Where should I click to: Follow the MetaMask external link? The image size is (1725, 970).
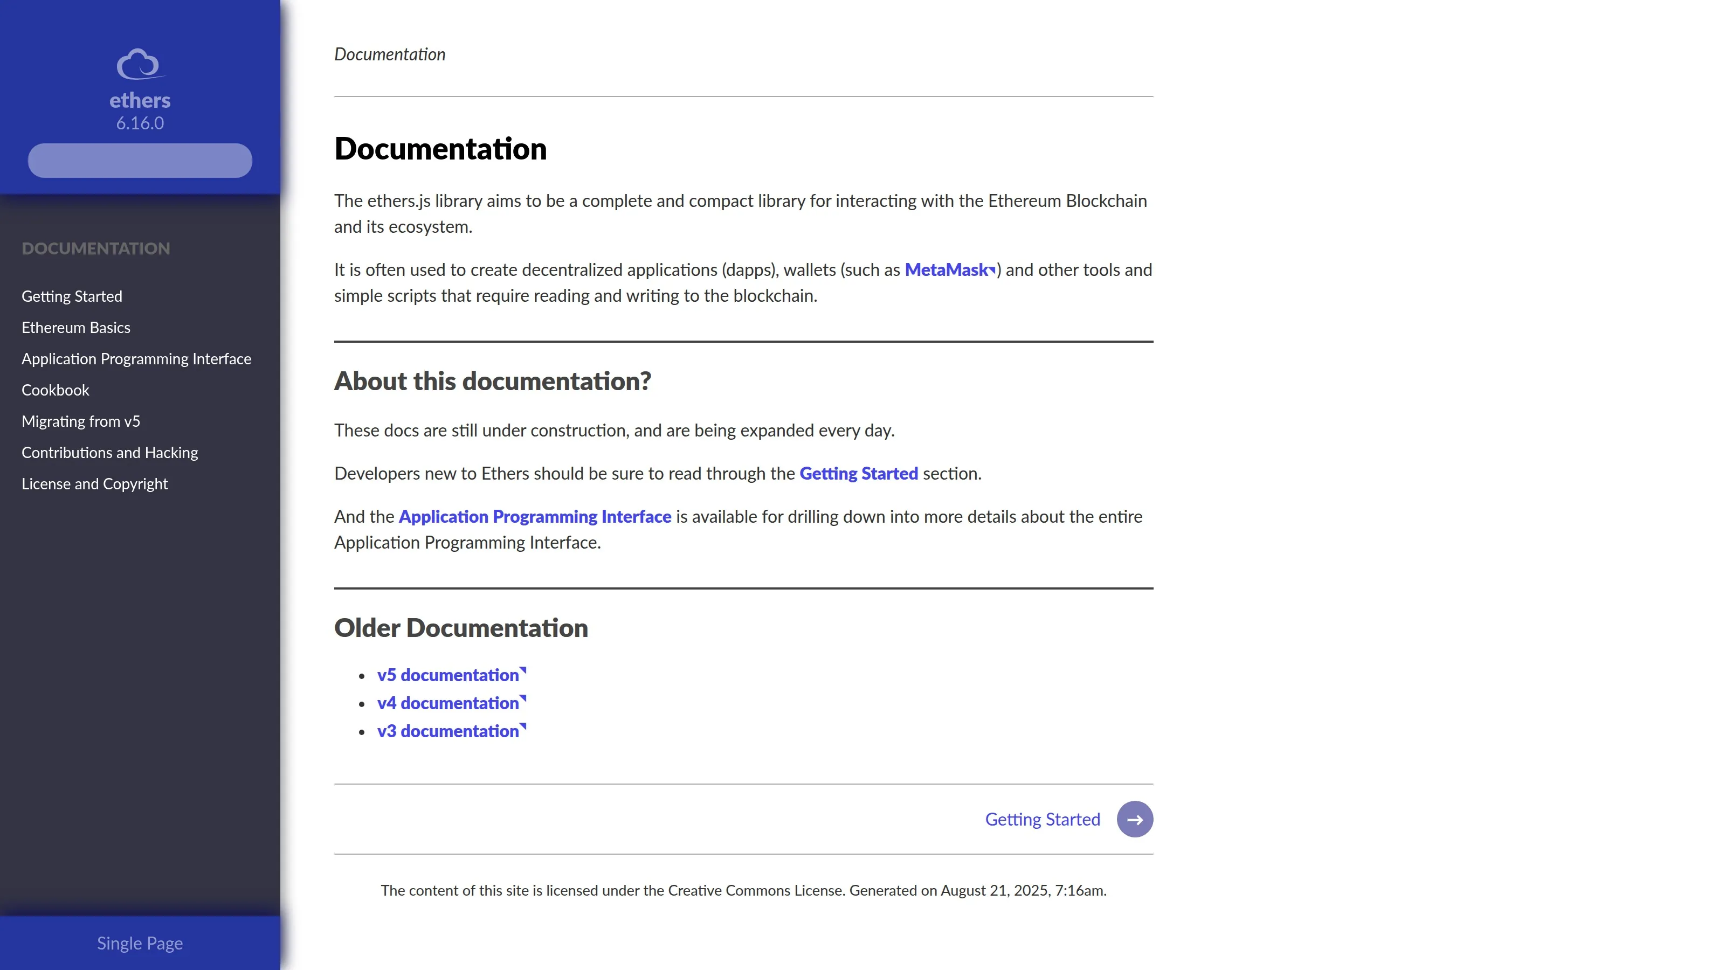(x=950, y=270)
